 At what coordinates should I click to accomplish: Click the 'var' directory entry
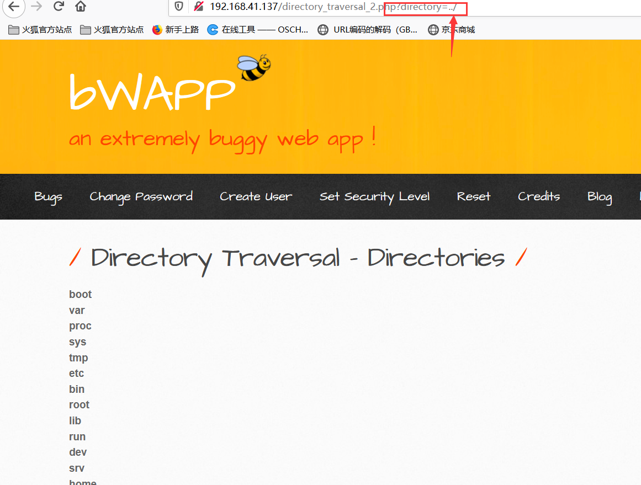point(77,310)
